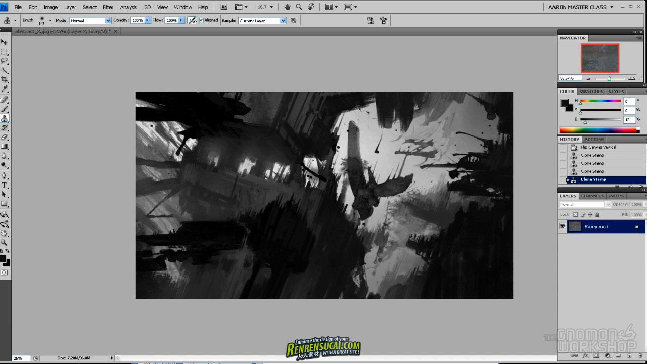Toggle lock all

[x=597, y=215]
